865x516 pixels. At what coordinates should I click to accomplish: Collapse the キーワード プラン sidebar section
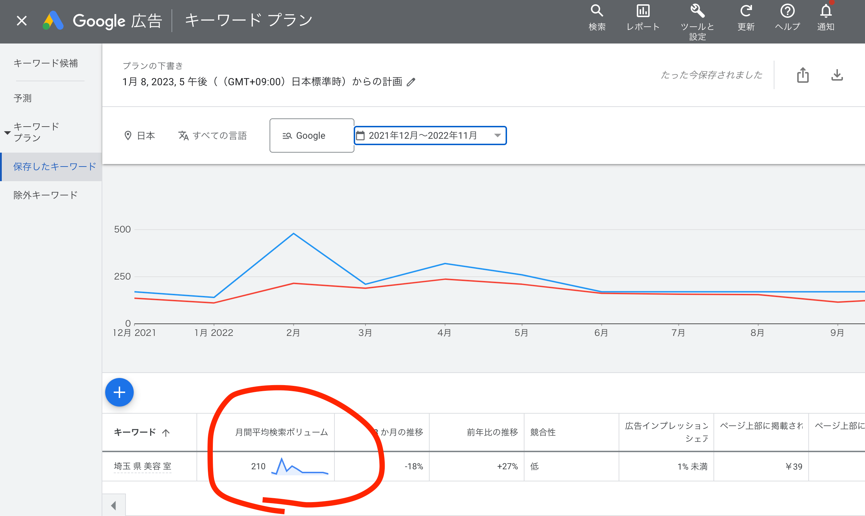7,132
